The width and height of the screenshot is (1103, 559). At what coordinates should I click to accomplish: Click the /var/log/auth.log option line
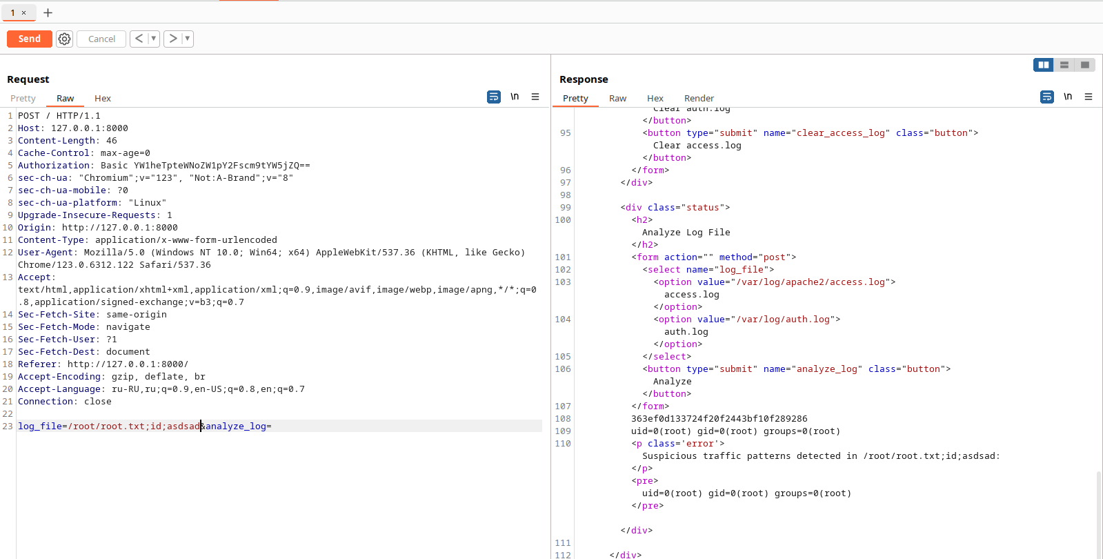point(747,320)
